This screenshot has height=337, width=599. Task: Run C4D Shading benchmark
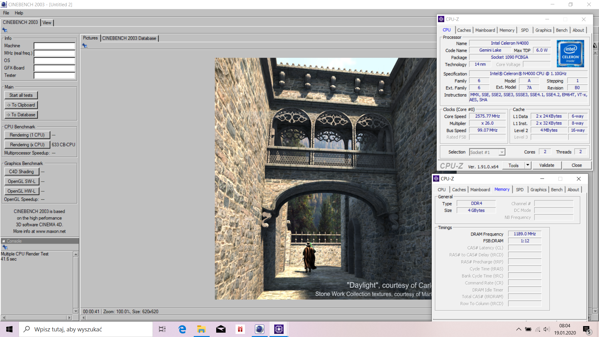[x=22, y=171]
